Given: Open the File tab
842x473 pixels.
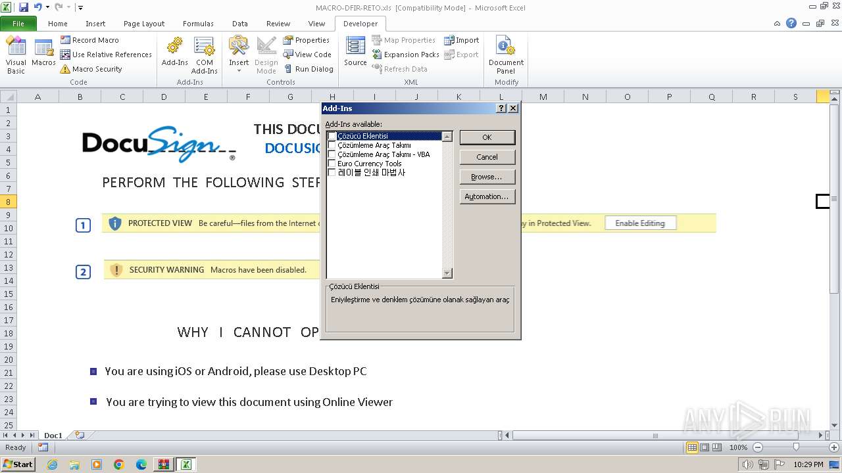Looking at the screenshot, I should pyautogui.click(x=18, y=24).
